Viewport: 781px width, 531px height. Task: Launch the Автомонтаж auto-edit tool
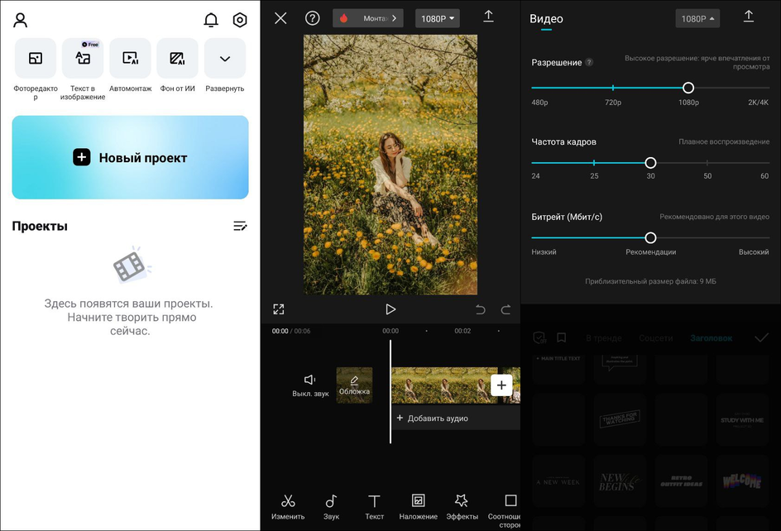130,59
